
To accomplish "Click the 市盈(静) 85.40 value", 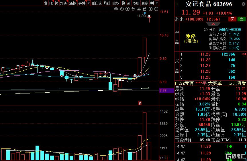I will (205, 140).
